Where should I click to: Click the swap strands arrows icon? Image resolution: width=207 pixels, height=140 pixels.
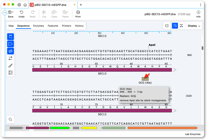[x=10, y=58]
